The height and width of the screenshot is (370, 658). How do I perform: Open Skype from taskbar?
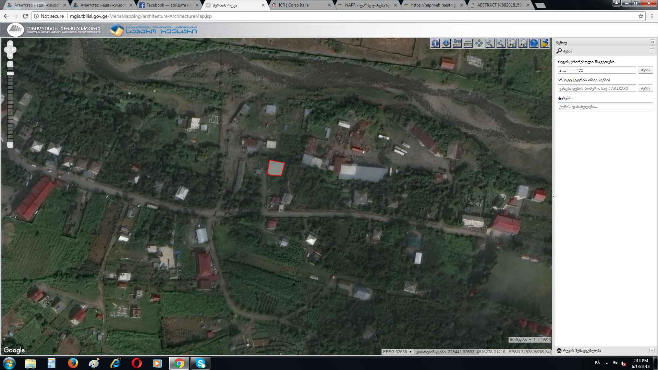pos(200,363)
